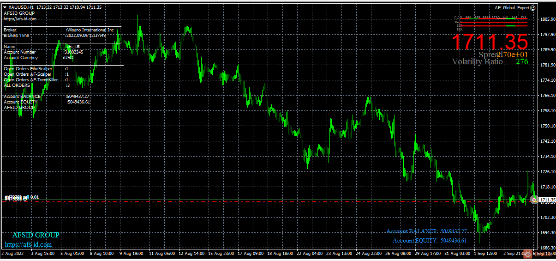Click the white Account EQUITY value 5049436.61
Screen dimensions: 556x261
tap(78, 102)
